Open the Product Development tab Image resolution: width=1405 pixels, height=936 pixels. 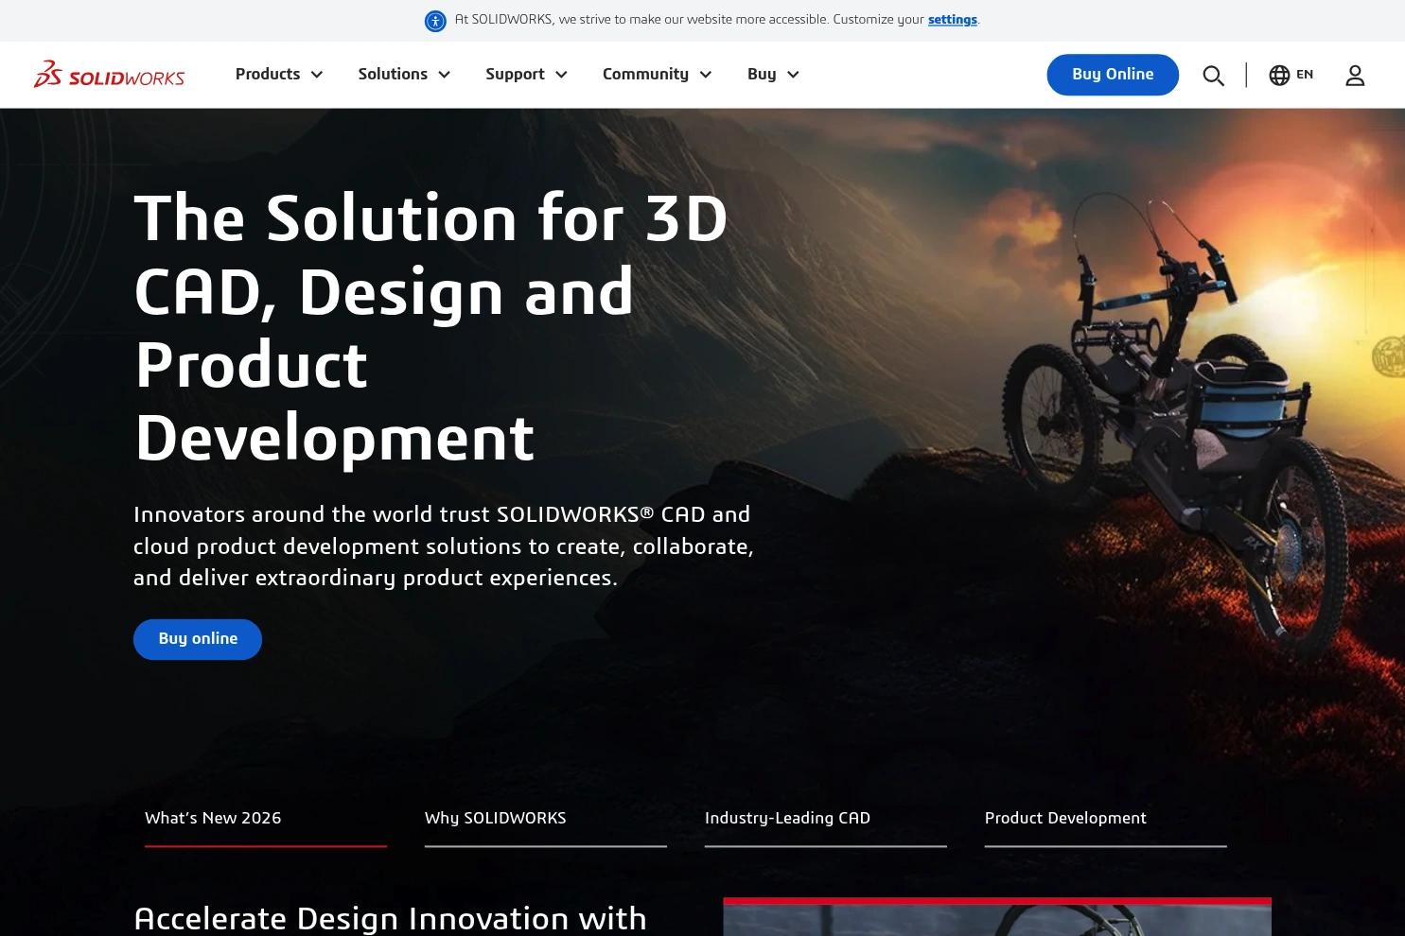point(1106,820)
